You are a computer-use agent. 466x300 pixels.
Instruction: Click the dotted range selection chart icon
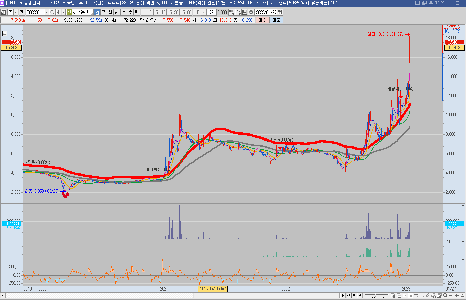(x=405, y=296)
